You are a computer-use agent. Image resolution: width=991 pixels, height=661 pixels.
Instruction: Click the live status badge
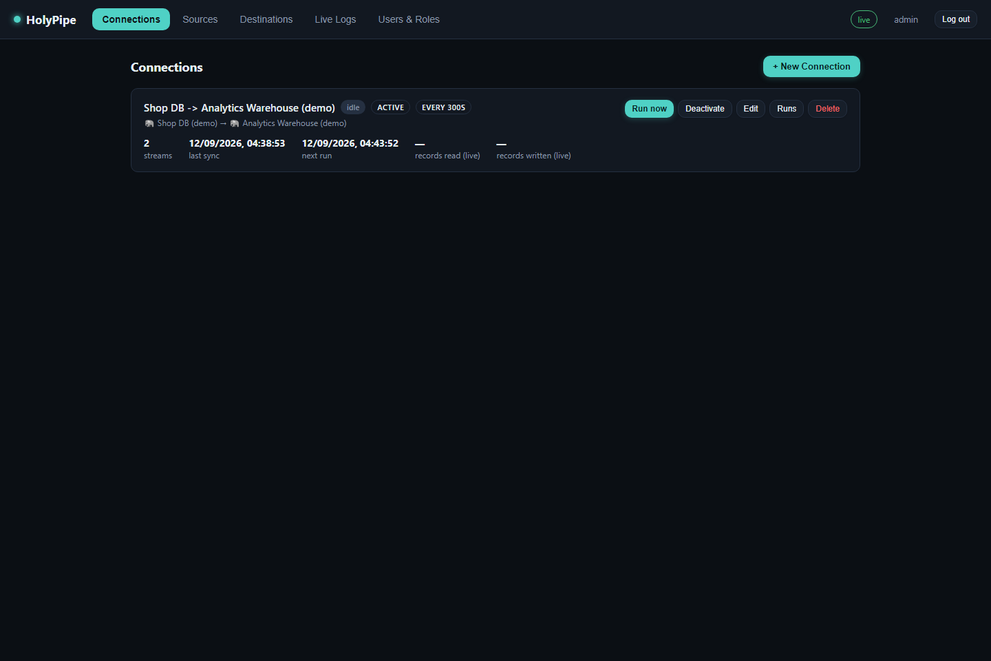(864, 19)
